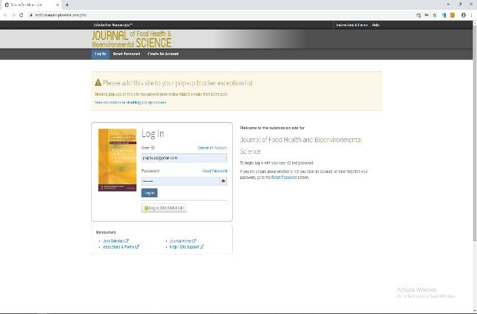Click the 'Log In' heading text

(x=153, y=134)
